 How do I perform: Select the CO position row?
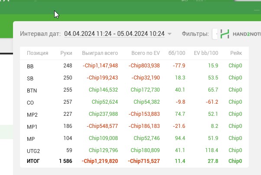pos(134,102)
